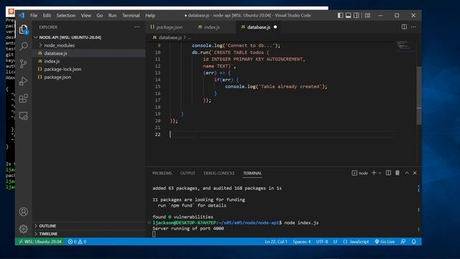Screen dimensions: 460x259
Task: Click the WSL: Ubuntu-20.04 remote indicator
Action: click(x=40, y=242)
